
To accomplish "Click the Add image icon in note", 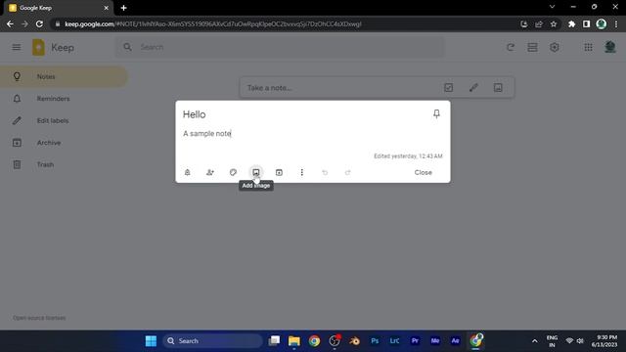I will [256, 172].
